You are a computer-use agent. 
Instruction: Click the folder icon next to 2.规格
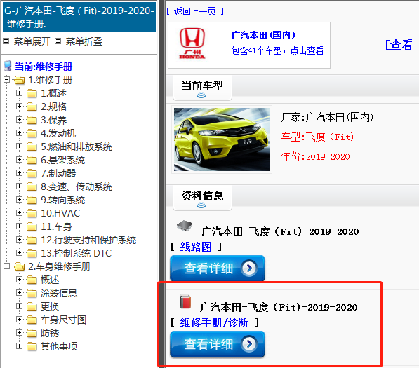point(32,107)
